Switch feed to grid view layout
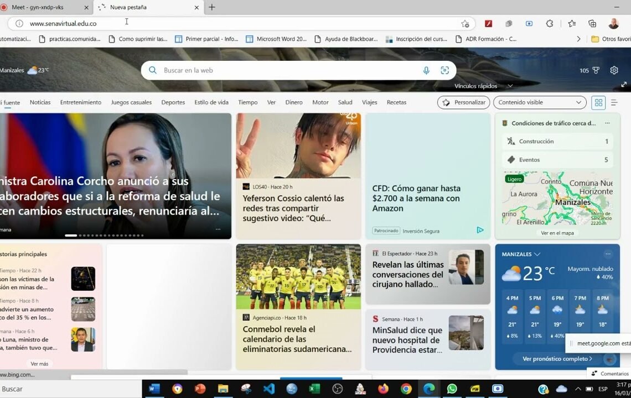Image resolution: width=631 pixels, height=398 pixels. point(598,102)
